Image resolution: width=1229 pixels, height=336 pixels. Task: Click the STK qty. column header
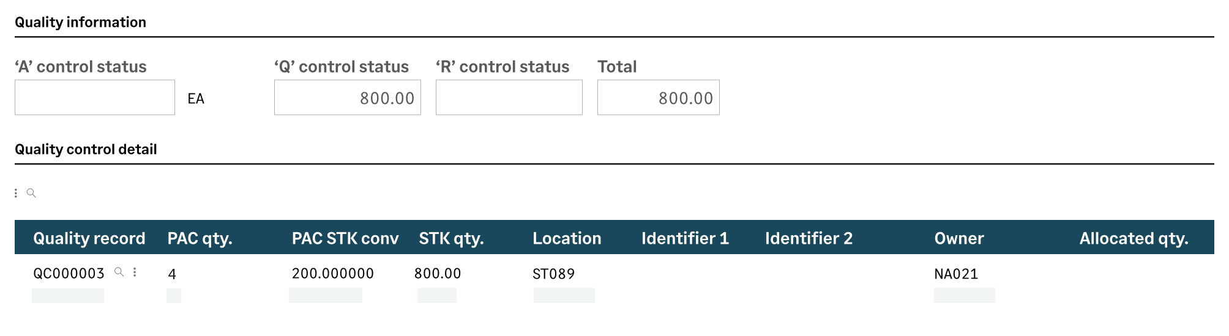[x=452, y=238]
